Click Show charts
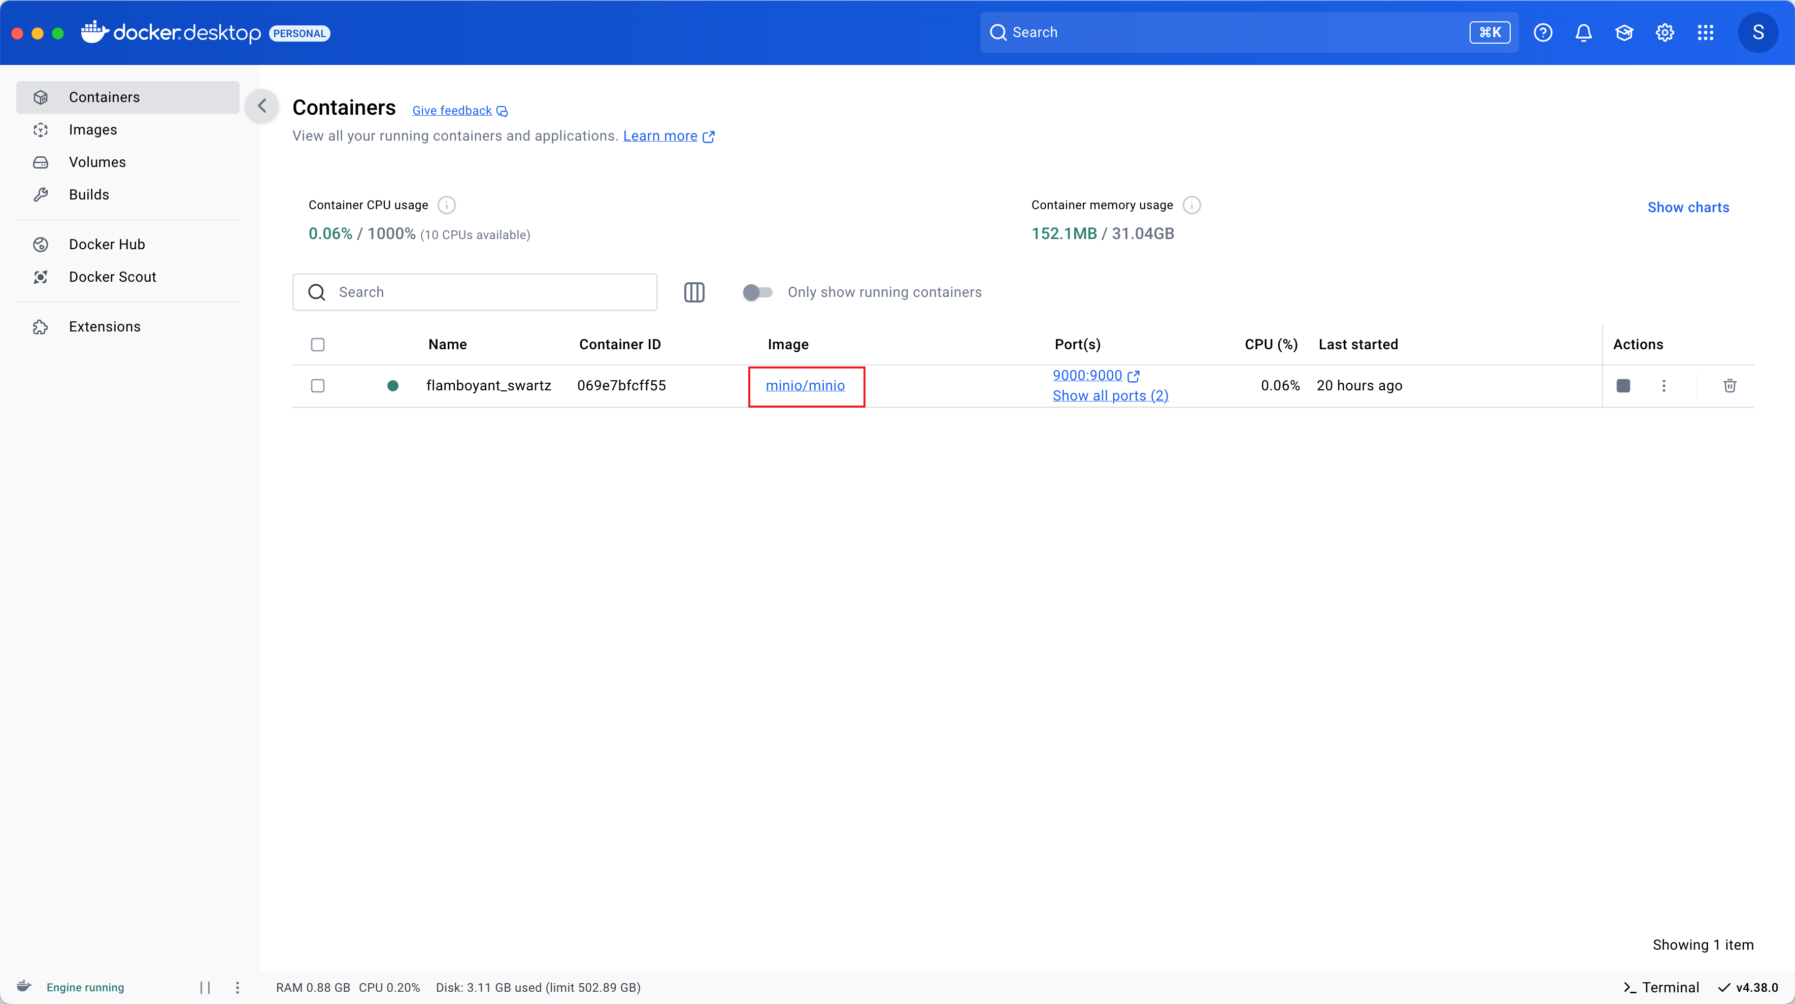Viewport: 1795px width, 1004px height. [1688, 208]
